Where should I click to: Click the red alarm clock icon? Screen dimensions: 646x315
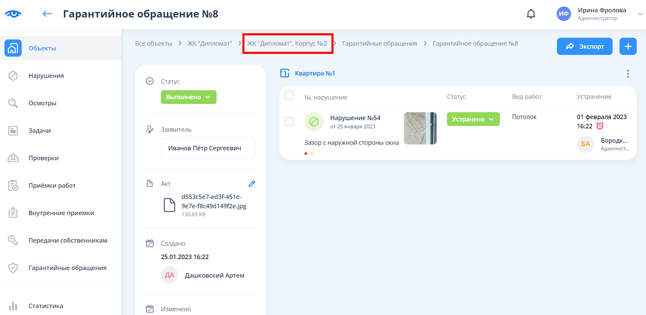600,126
